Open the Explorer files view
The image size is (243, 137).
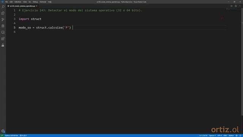tap(3, 13)
